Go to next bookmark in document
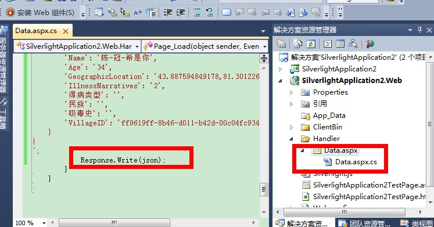 [303, 12]
